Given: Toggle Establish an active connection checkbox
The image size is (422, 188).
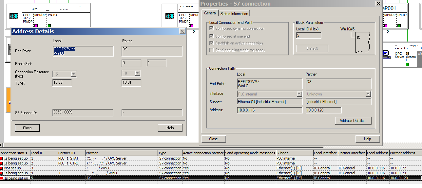Looking at the screenshot, I should coord(212,43).
